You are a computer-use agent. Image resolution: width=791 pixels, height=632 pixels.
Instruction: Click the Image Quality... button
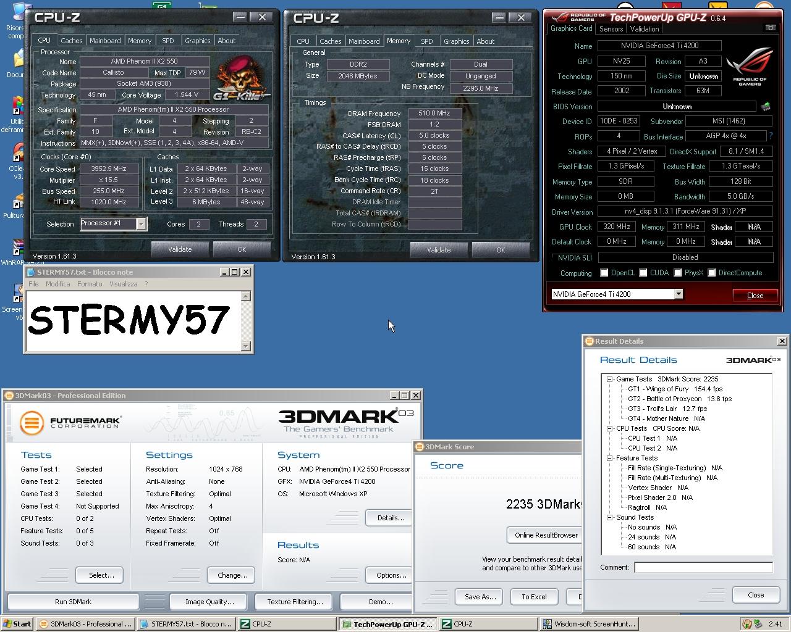(209, 602)
